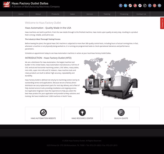Viewport: 164px width, 154px height.
Task: Click the last light-blue social icon
Action: click(160, 5)
